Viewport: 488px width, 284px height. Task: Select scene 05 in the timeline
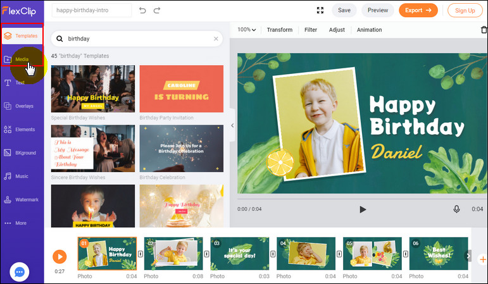point(372,254)
